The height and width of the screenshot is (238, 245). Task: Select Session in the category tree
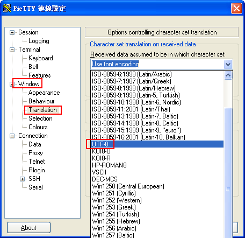(28, 32)
